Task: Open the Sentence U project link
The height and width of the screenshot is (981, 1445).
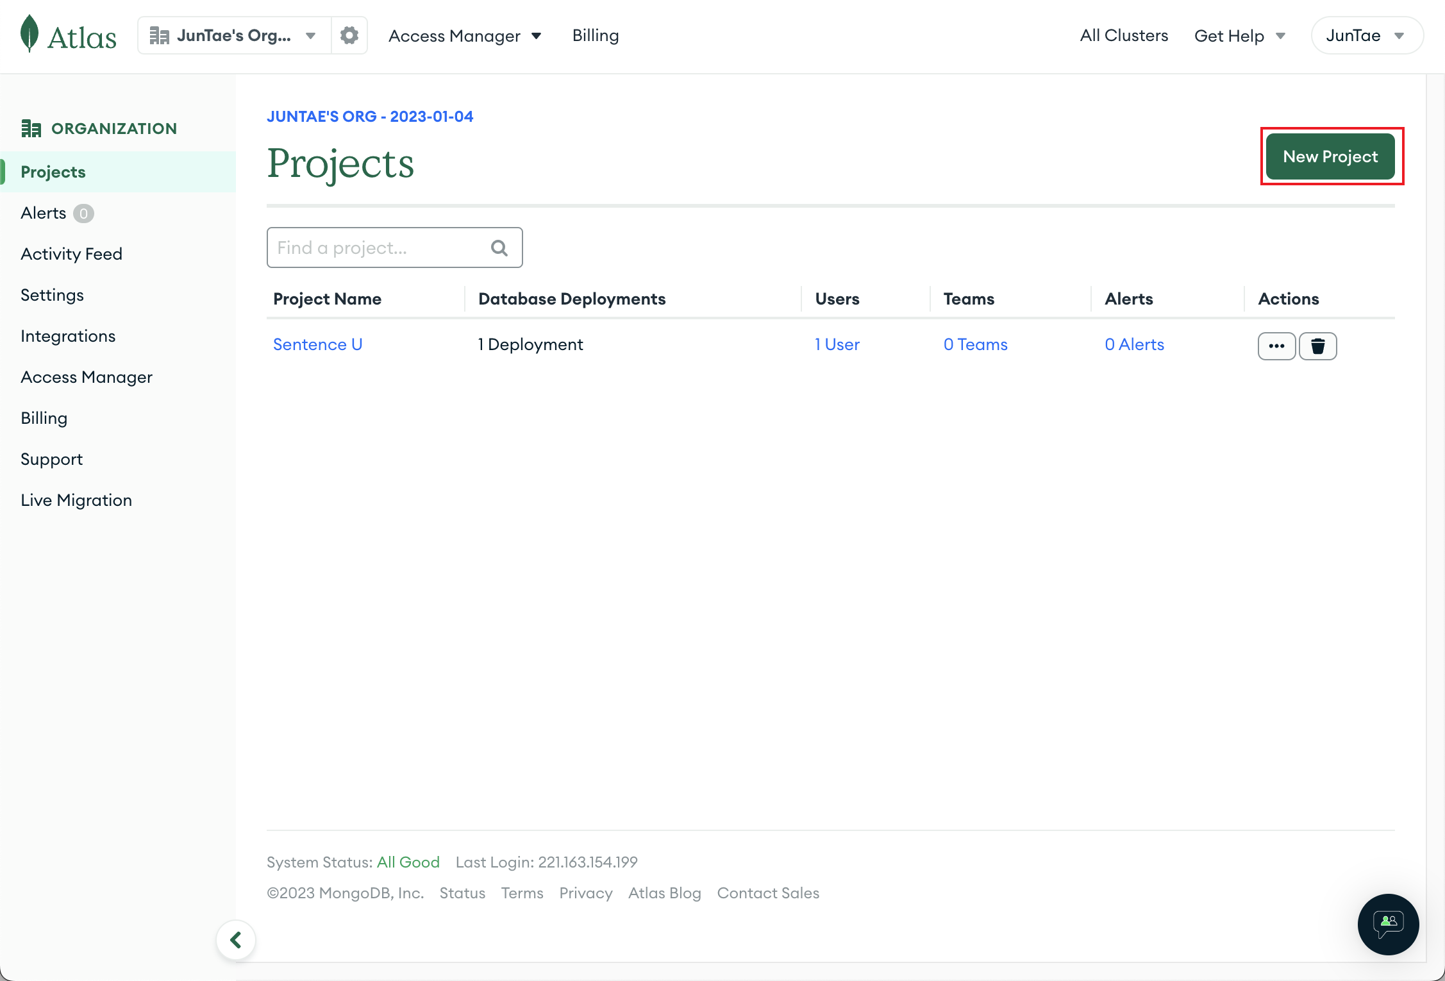Action: click(317, 344)
